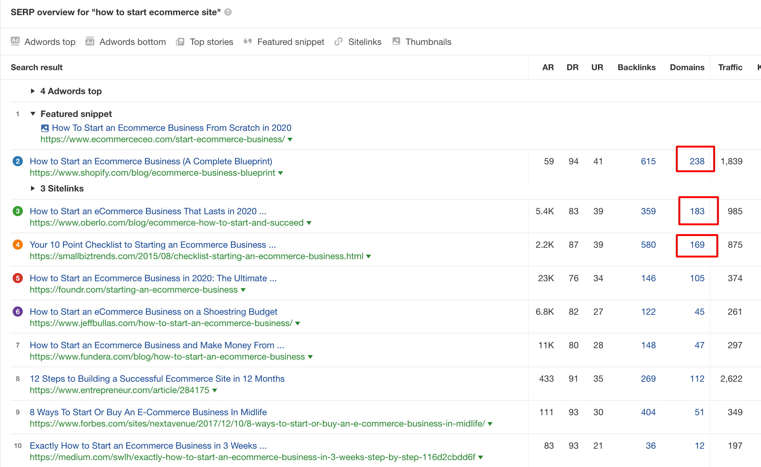Screen dimensions: 761x467
Task: Open dropdown arrow next to entrepreneur.com URL
Action: click(215, 391)
